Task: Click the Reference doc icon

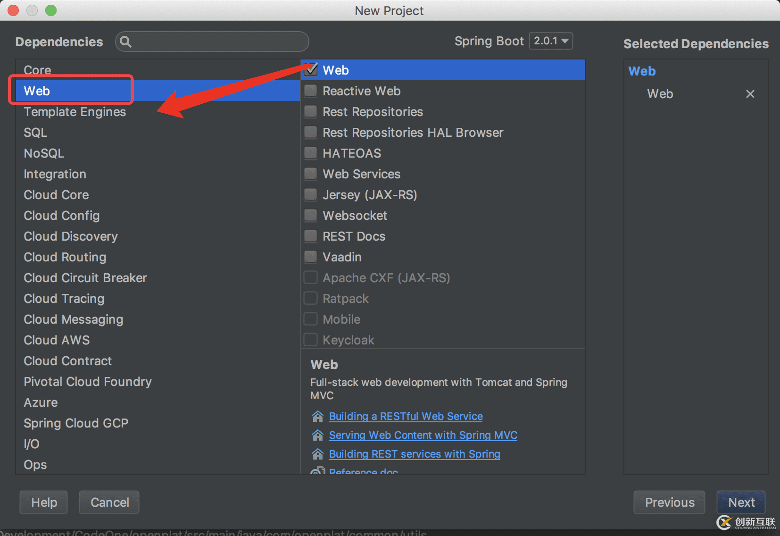Action: 318,471
